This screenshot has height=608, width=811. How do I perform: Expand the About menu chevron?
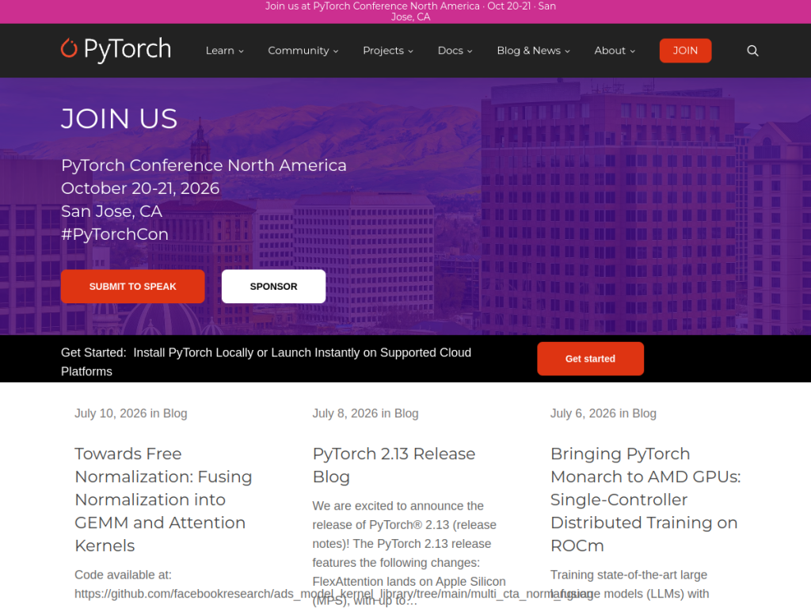633,51
